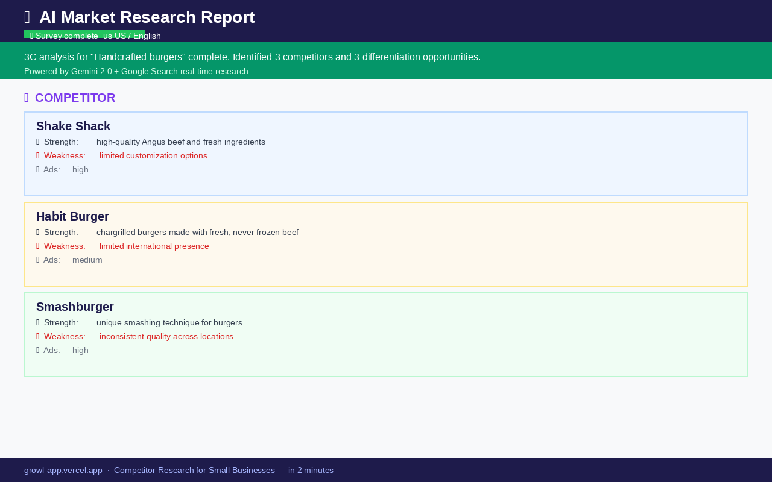Click the Weakness label under Shake Shack
Image resolution: width=772 pixels, height=482 pixels.
[65, 156]
